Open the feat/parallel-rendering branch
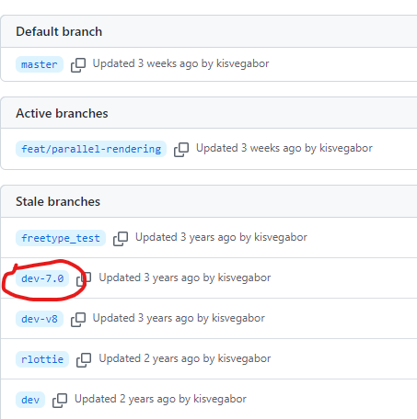Screen dimensions: 417x419 click(91, 149)
